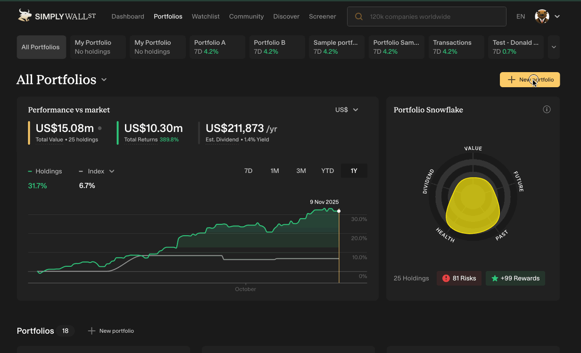Open the Watchlist nav item
Screen dimensions: 581x353
[x=206, y=16]
